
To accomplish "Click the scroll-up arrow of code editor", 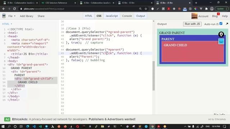I will [x=153, y=21].
